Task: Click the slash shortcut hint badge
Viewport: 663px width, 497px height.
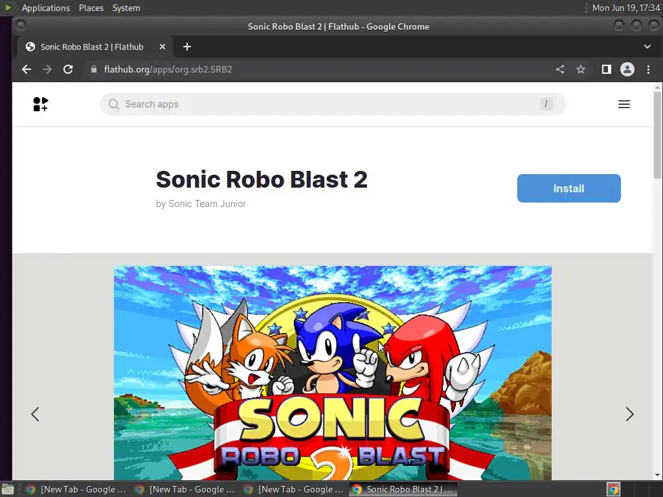Action: click(x=546, y=104)
